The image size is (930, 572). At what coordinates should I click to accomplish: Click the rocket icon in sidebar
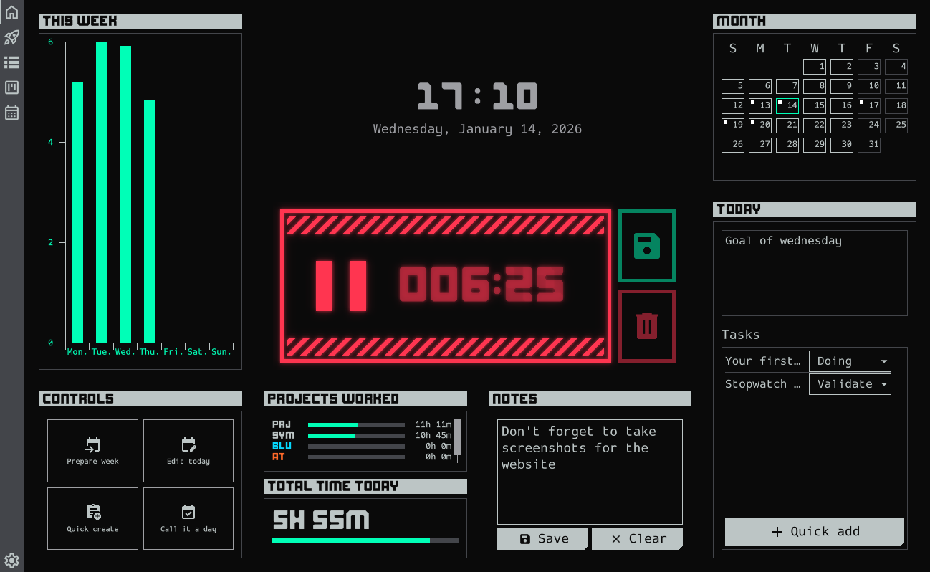pos(11,37)
